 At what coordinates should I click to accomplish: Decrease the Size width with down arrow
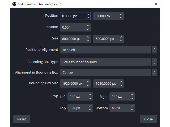pyautogui.click(x=88, y=40)
